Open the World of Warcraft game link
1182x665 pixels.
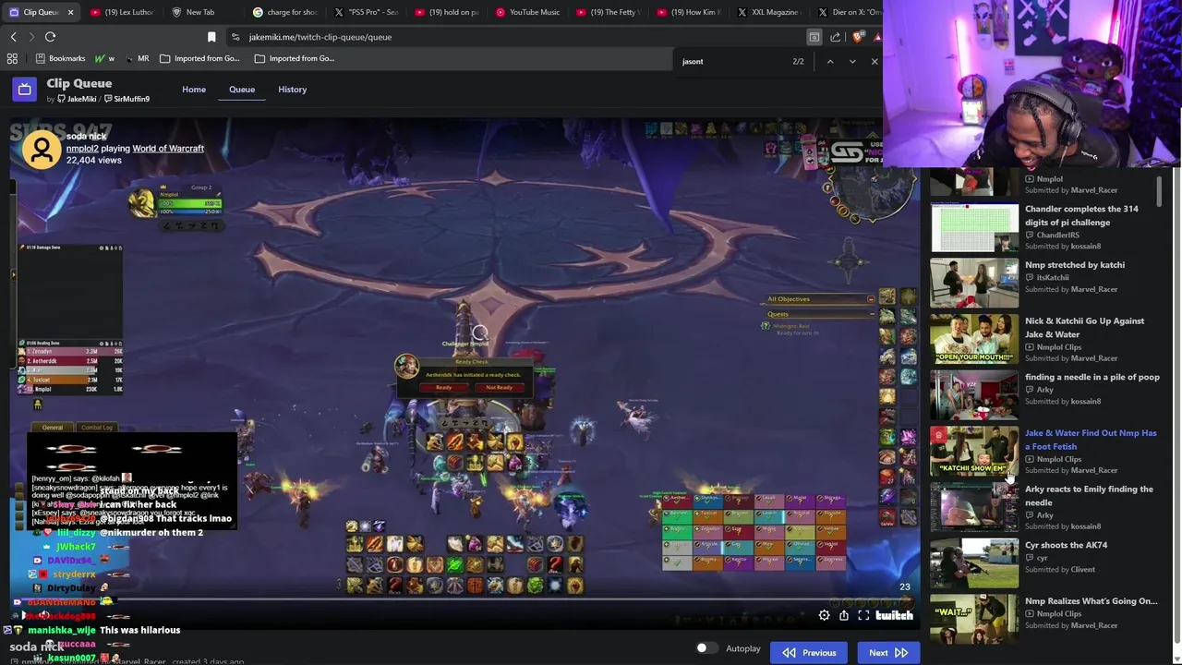click(x=168, y=148)
